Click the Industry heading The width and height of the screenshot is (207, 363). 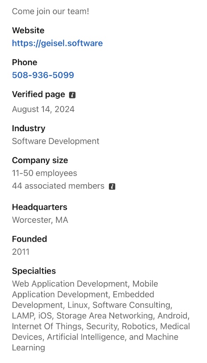(x=29, y=128)
